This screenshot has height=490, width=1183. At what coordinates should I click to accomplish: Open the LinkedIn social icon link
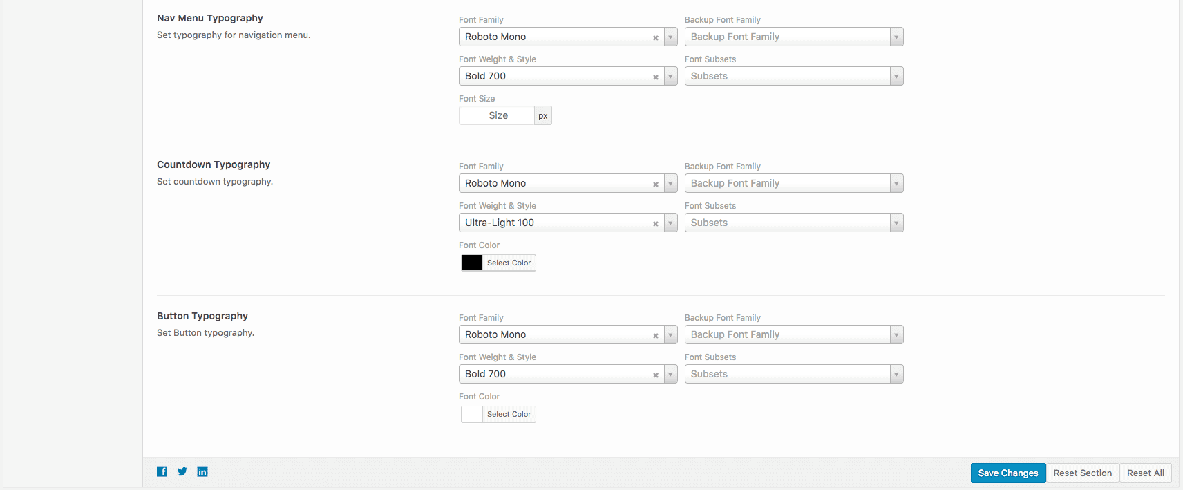tap(202, 471)
